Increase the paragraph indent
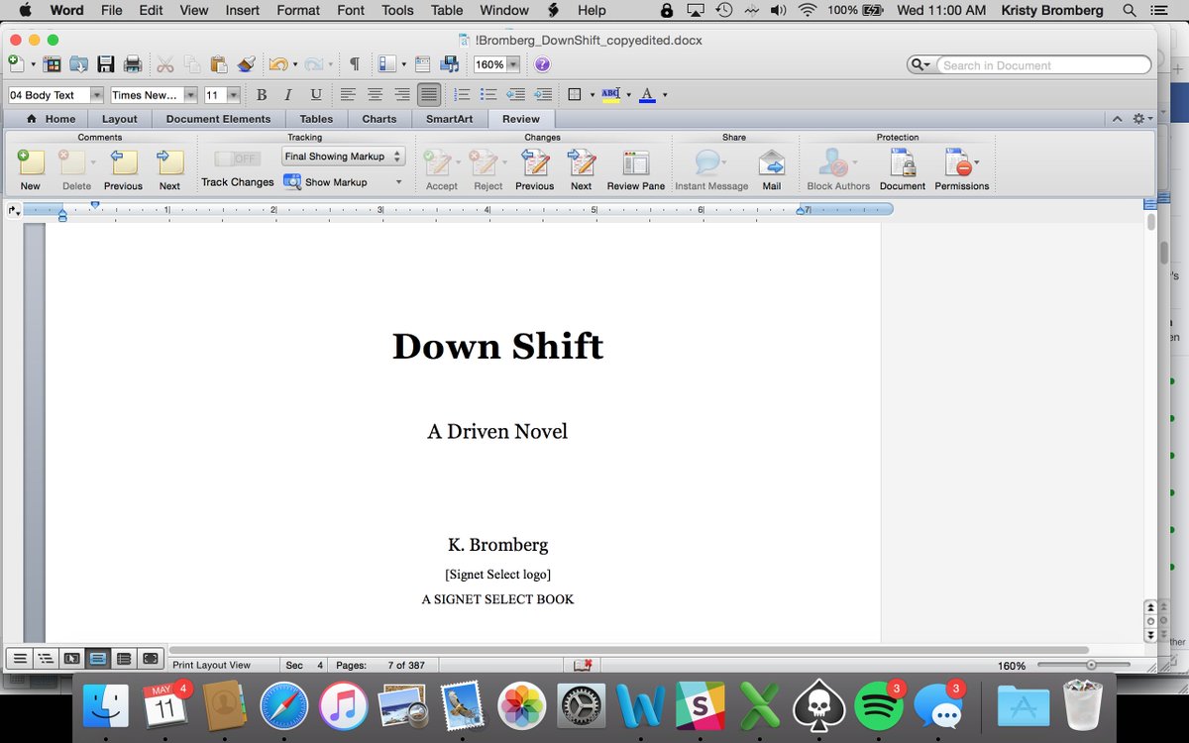 (x=543, y=95)
